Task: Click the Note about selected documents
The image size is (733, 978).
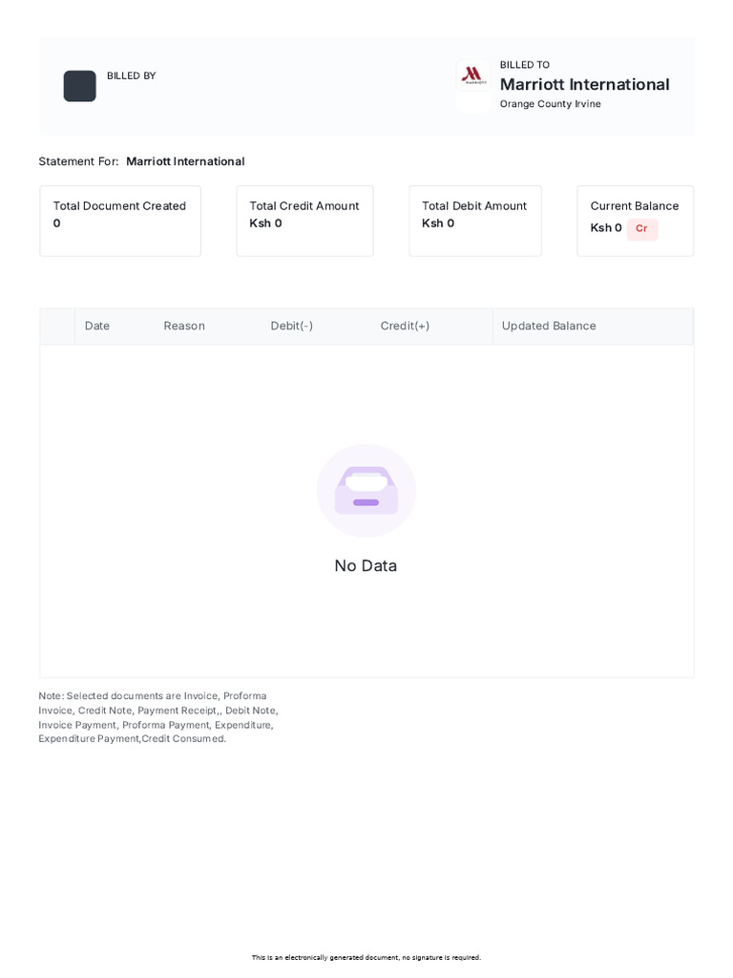Action: [158, 717]
